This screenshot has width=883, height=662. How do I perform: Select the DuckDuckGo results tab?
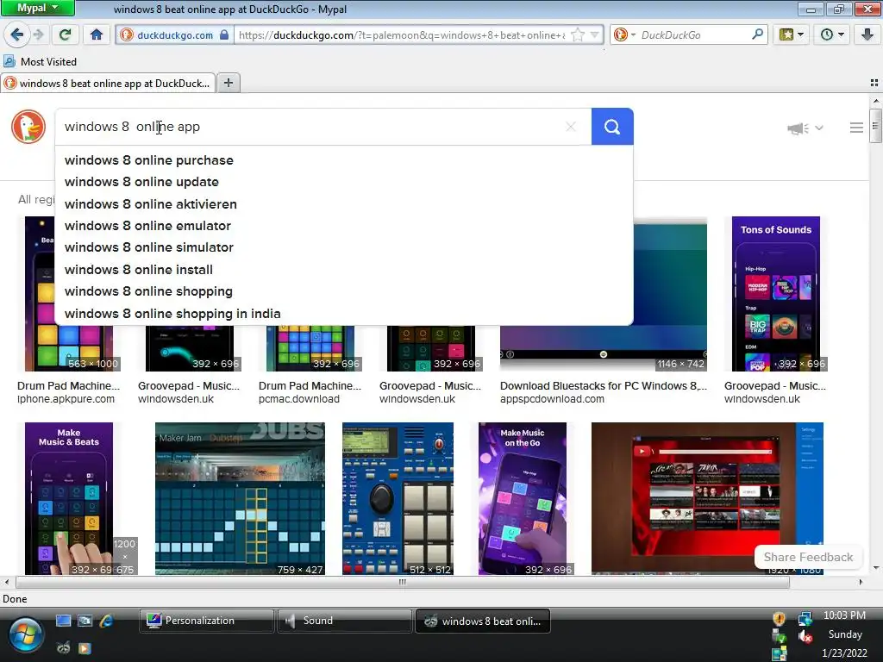(108, 84)
